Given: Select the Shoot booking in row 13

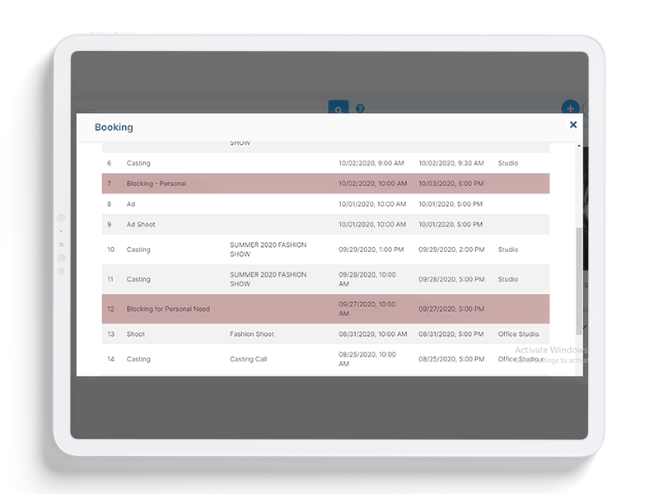Looking at the screenshot, I should [x=136, y=334].
